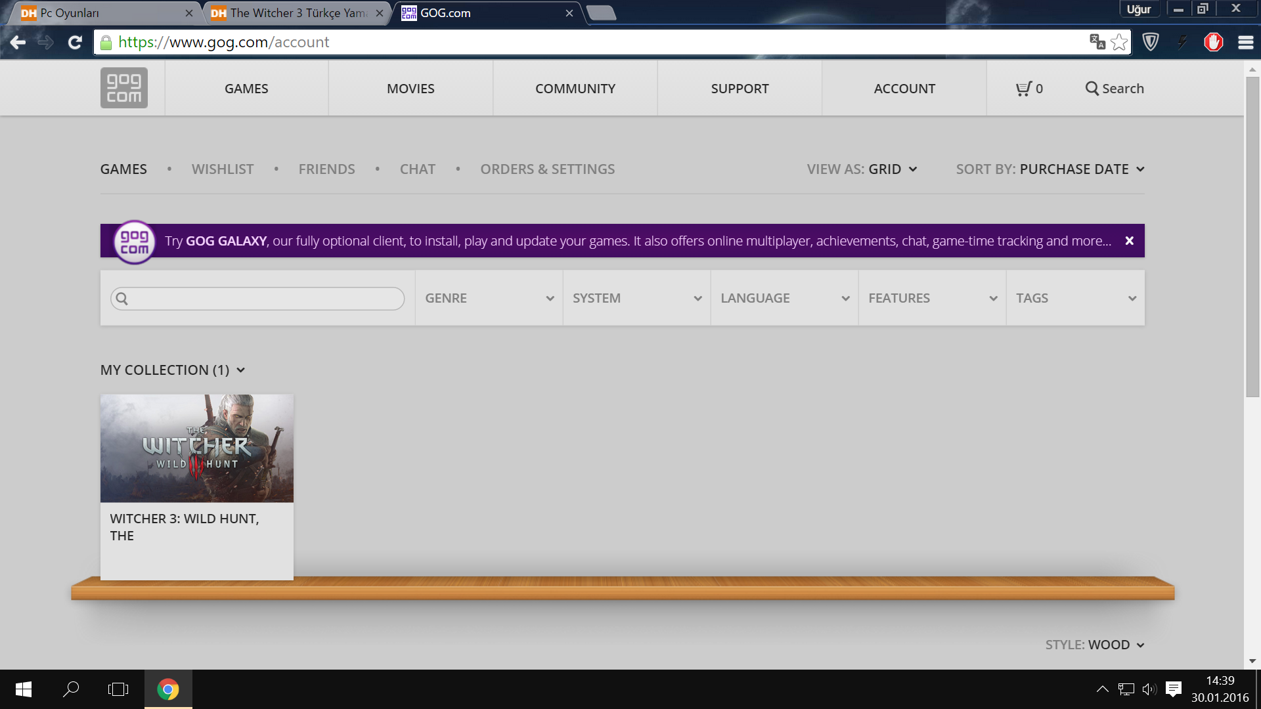The image size is (1261, 709).
Task: Open the GENRE filter dropdown
Action: point(489,298)
